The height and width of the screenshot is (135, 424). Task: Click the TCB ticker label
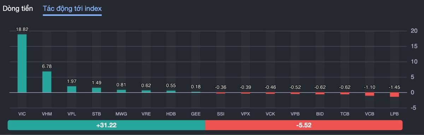tap(345, 114)
